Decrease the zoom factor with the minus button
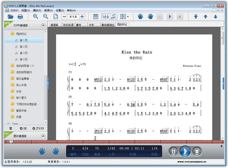The width and height of the screenshot is (228, 168). click(64, 17)
